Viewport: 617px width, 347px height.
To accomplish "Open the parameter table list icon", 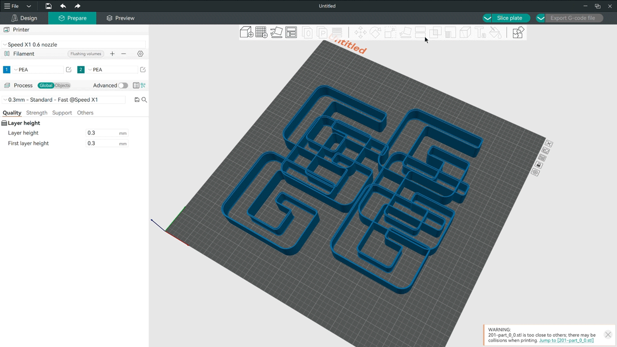I will click(136, 85).
